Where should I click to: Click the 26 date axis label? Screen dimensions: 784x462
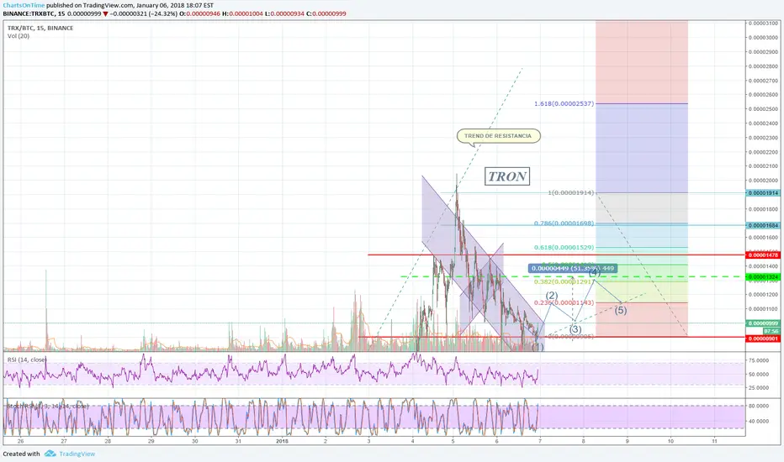tap(20, 441)
